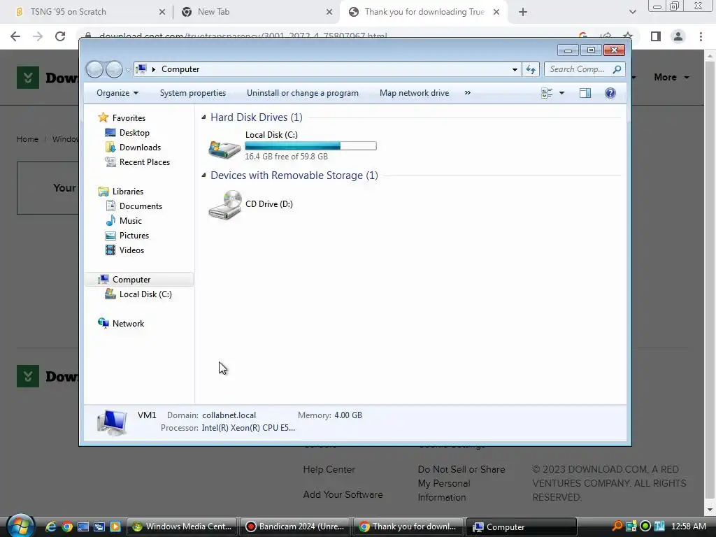The height and width of the screenshot is (537, 716).
Task: Switch to the Windows Media Center taskbar button
Action: coord(181,527)
